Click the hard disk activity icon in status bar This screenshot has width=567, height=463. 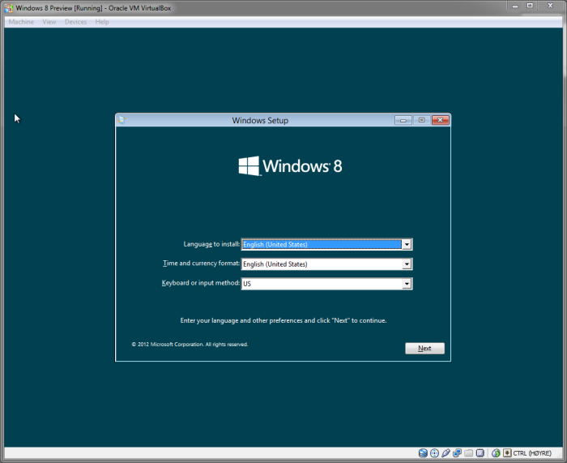pos(423,452)
